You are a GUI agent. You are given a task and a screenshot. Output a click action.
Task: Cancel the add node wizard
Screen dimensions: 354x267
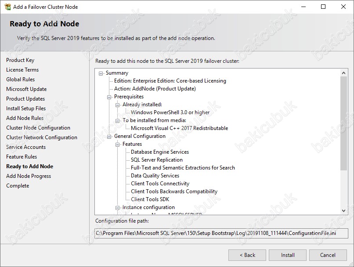(328, 255)
